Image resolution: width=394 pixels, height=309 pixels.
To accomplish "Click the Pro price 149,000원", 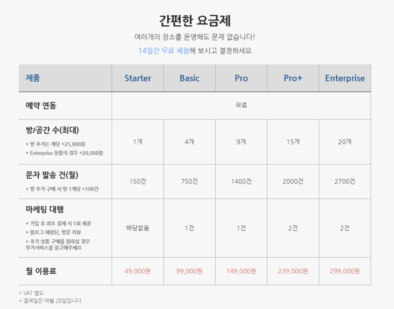I will pos(241,271).
